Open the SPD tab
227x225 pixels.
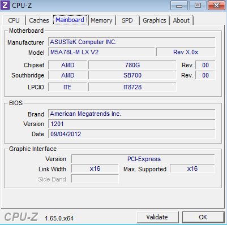click(127, 20)
